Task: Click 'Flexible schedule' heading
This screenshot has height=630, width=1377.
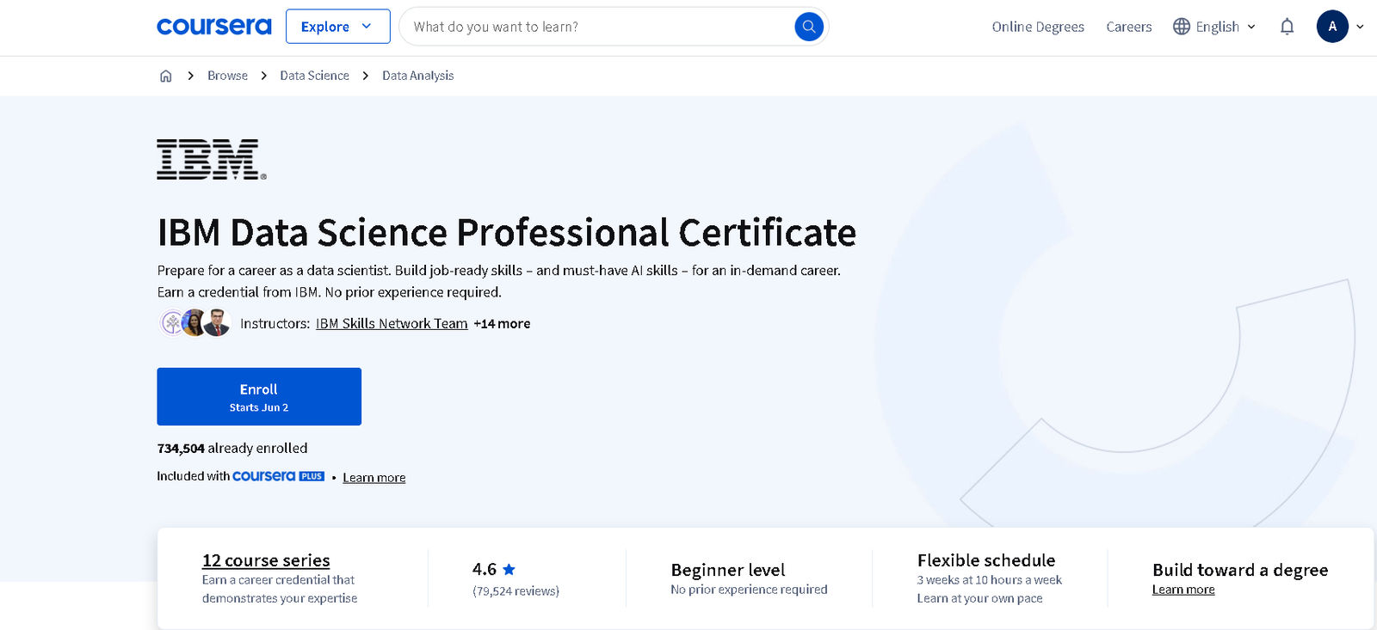Action: pyautogui.click(x=986, y=560)
